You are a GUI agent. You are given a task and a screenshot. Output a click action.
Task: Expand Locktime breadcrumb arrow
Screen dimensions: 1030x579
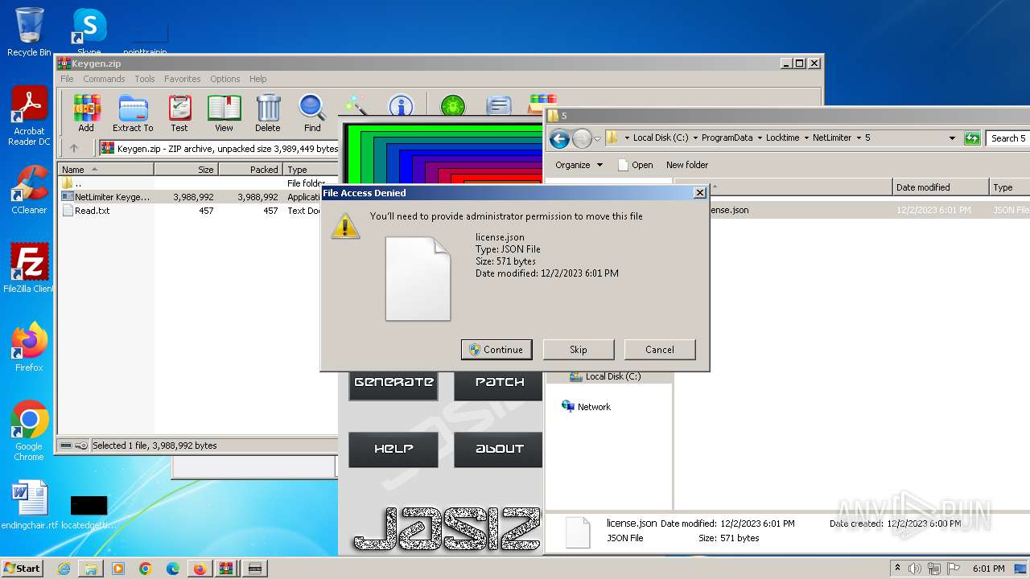point(806,138)
